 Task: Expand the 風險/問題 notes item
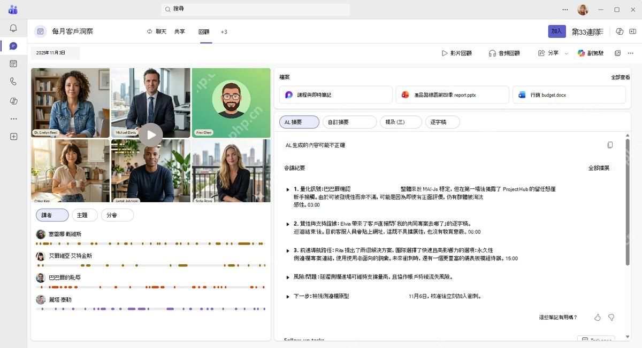[288, 278]
